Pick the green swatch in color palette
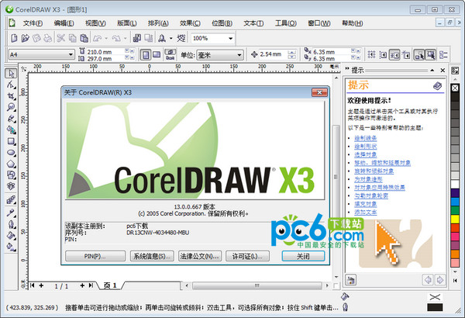 (x=455, y=210)
